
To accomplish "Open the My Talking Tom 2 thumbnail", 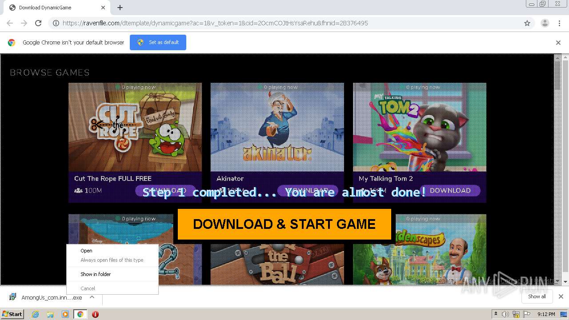I will click(420, 127).
